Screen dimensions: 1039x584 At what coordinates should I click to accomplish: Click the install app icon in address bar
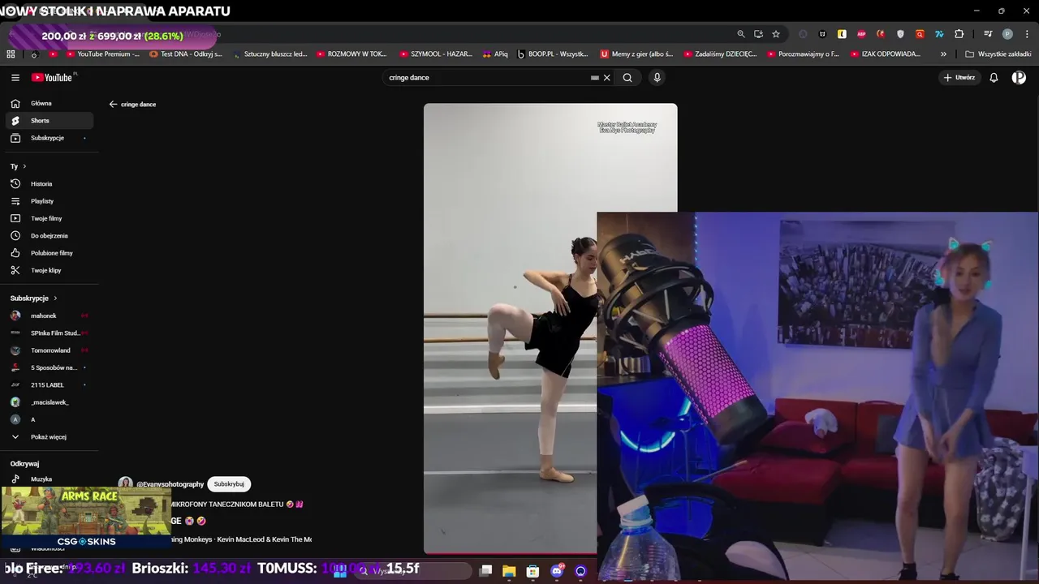tap(758, 34)
